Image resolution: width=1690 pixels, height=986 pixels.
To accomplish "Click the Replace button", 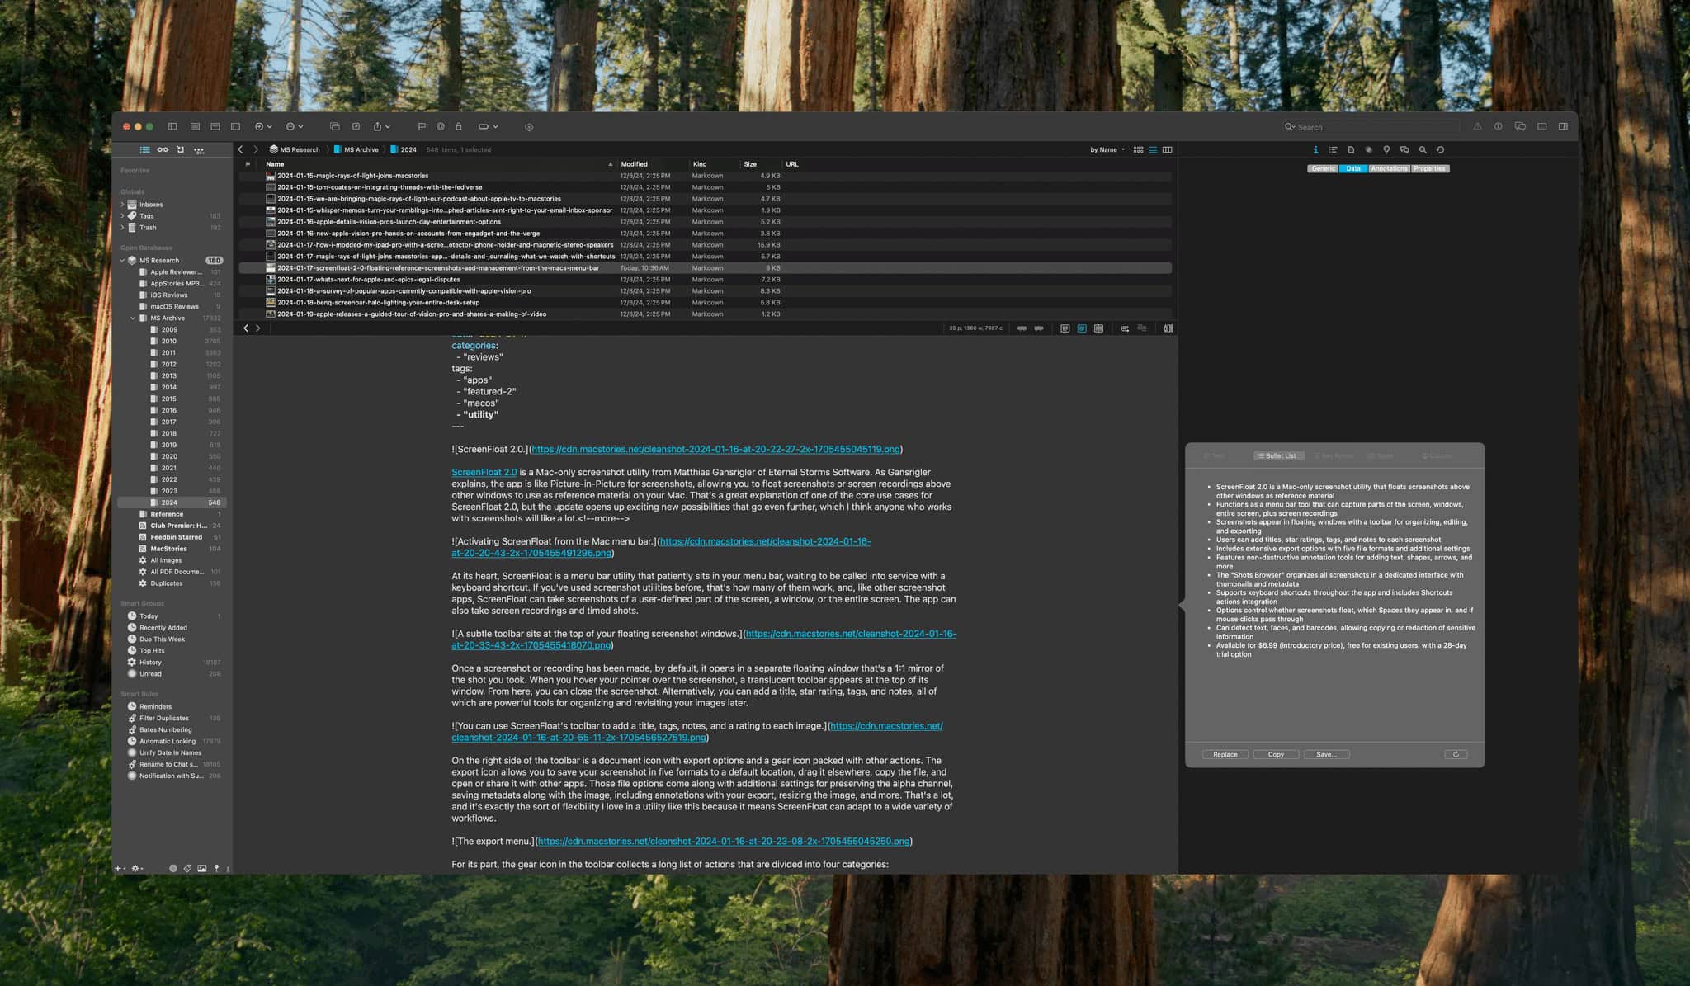I will tap(1225, 754).
